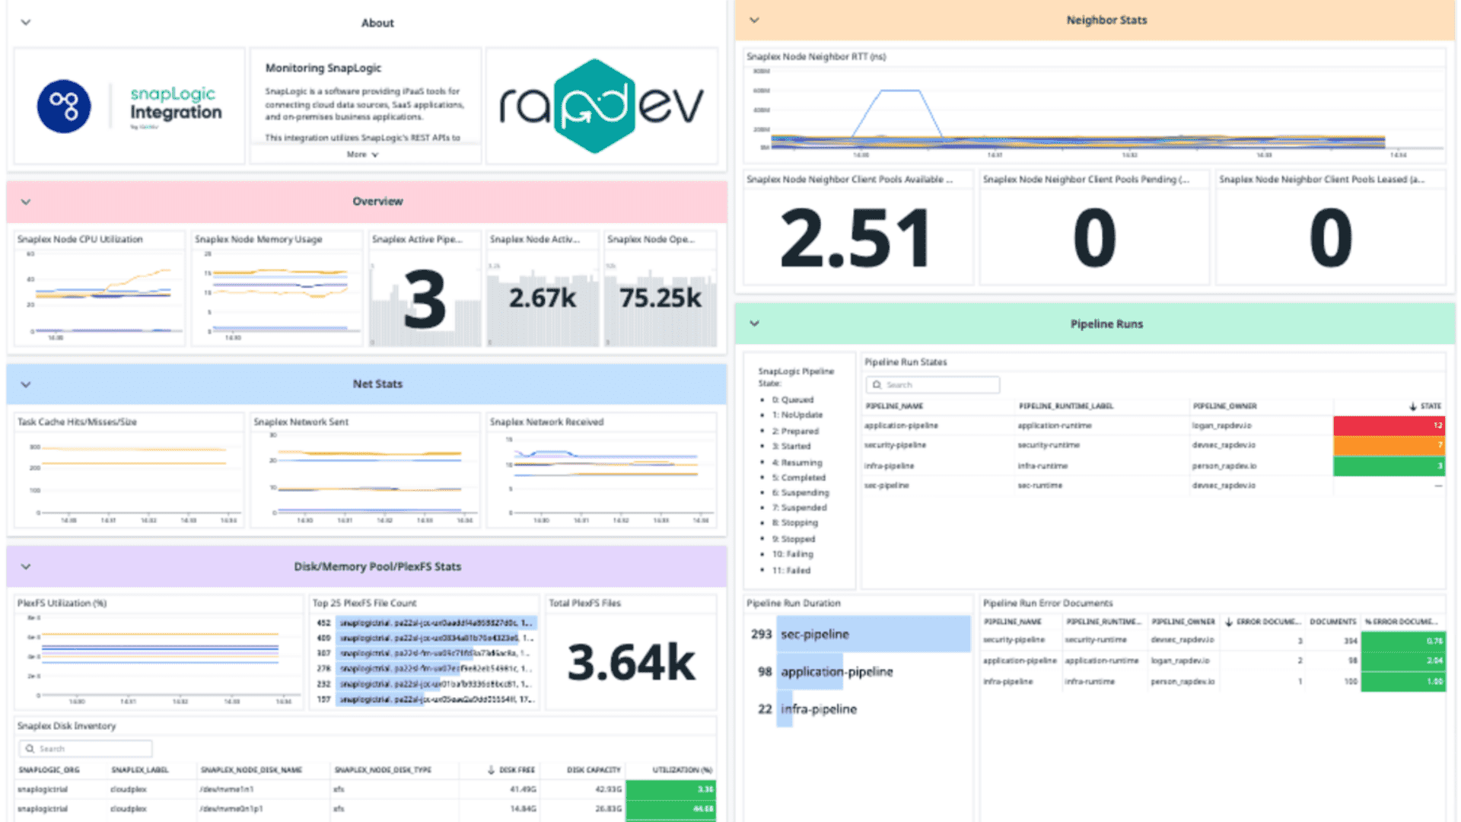Select the sec-pipeline duration bar

(x=874, y=634)
